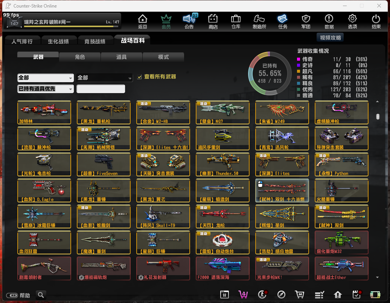Open the 选项 options gear icon
The width and height of the screenshot is (390, 303).
(352, 21)
